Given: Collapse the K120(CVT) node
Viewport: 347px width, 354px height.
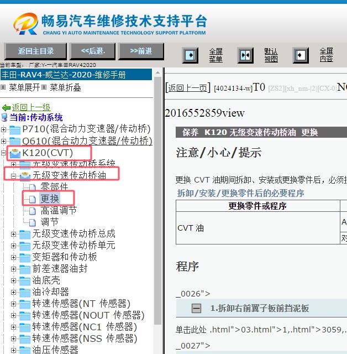Looking at the screenshot, I should [x=3, y=153].
